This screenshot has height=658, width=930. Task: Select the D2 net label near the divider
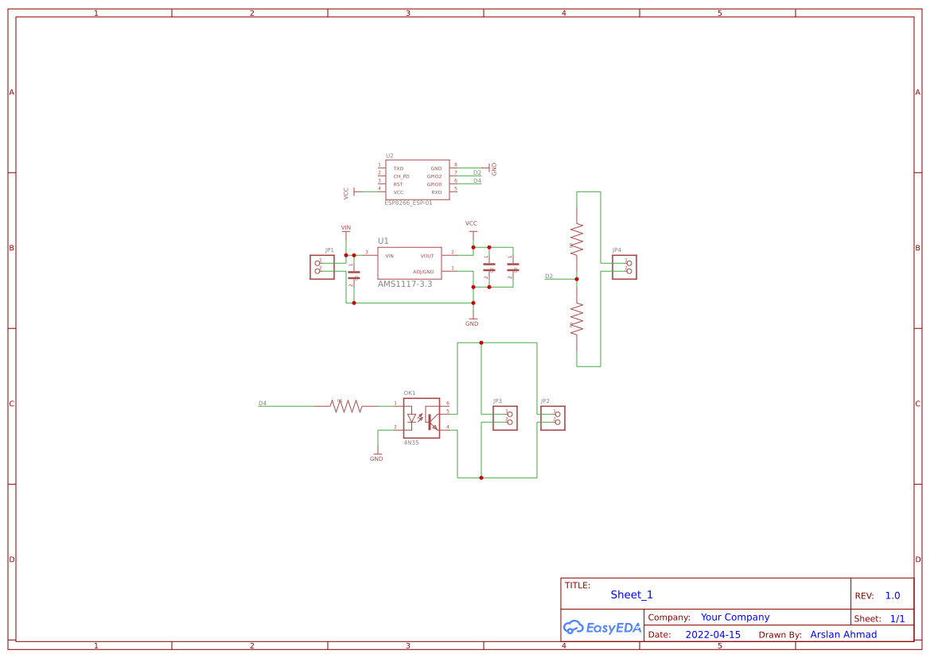click(x=550, y=277)
